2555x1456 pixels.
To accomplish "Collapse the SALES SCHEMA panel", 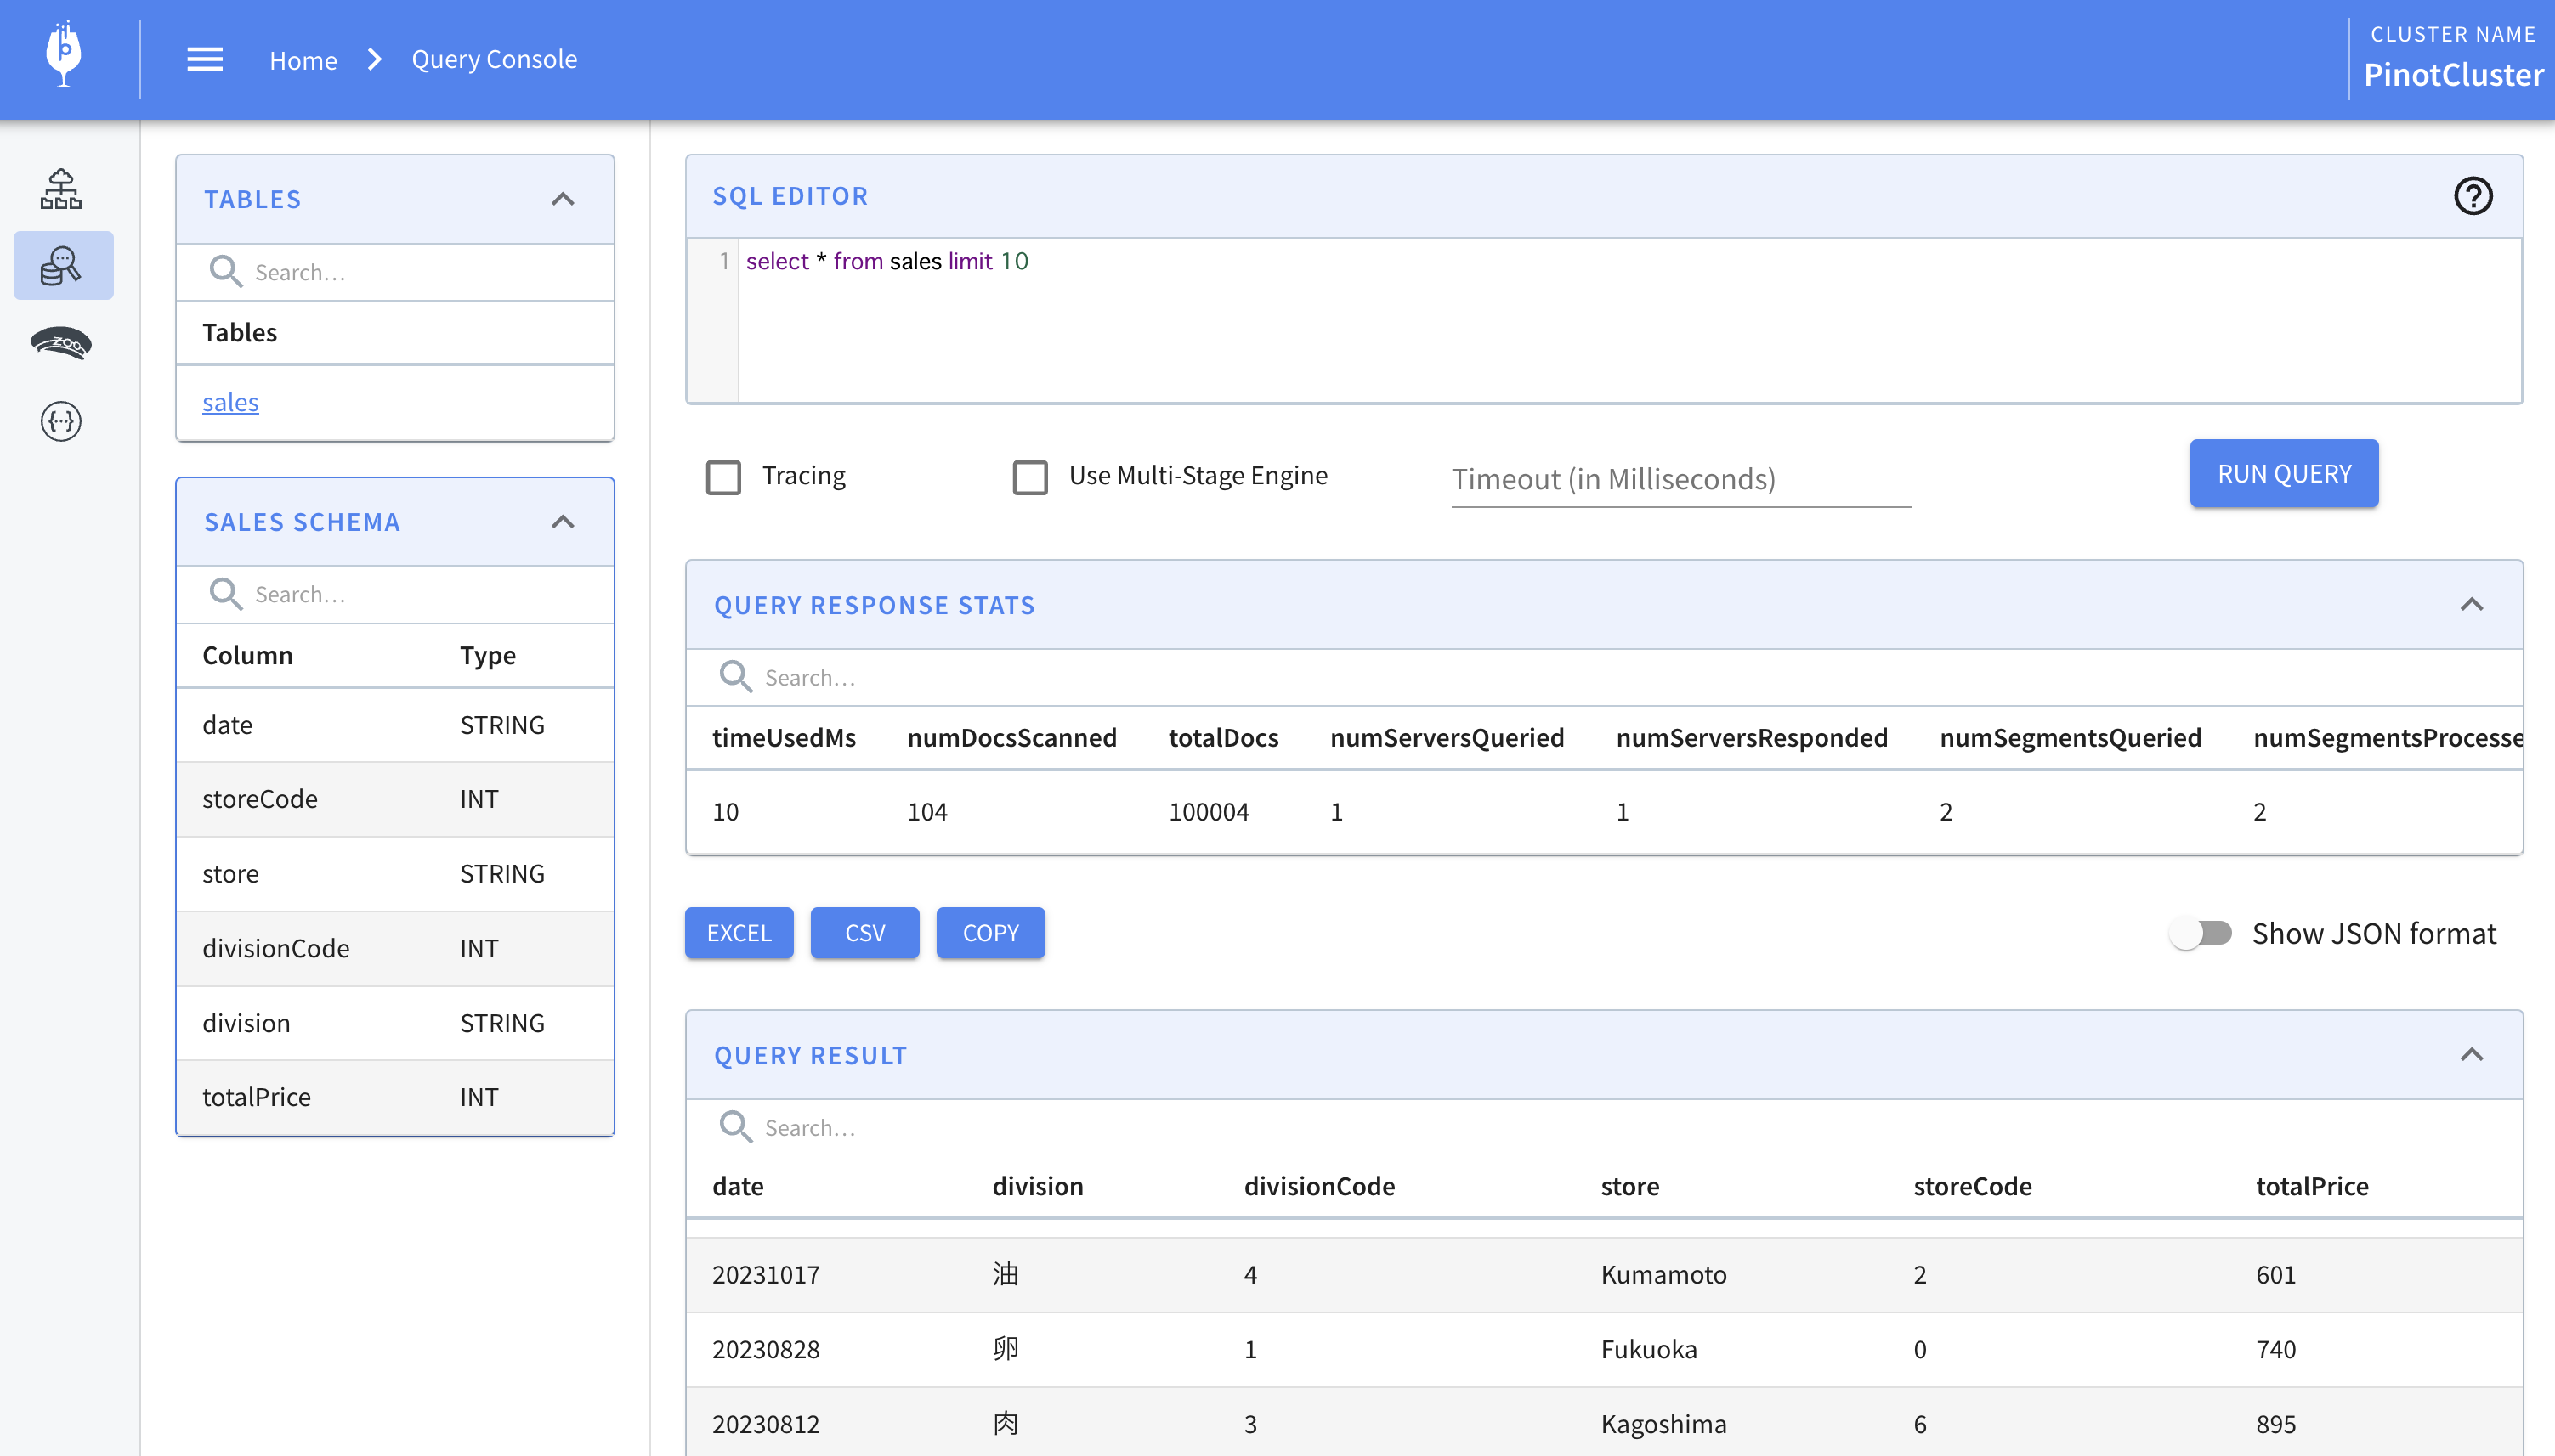I will tap(564, 522).
